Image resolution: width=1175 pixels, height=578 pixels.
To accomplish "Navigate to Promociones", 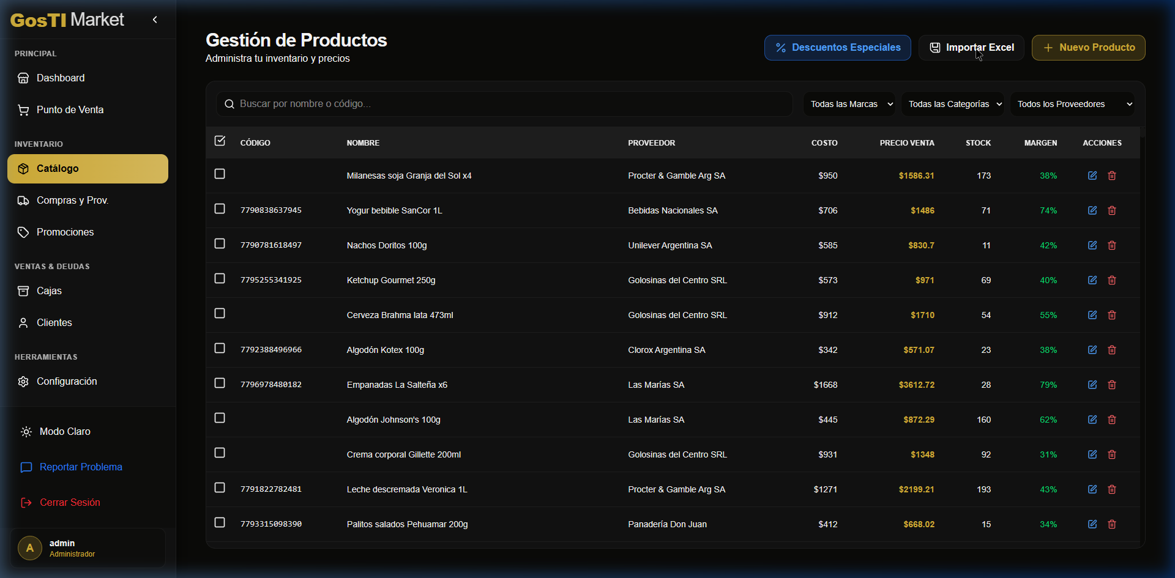I will click(x=88, y=232).
